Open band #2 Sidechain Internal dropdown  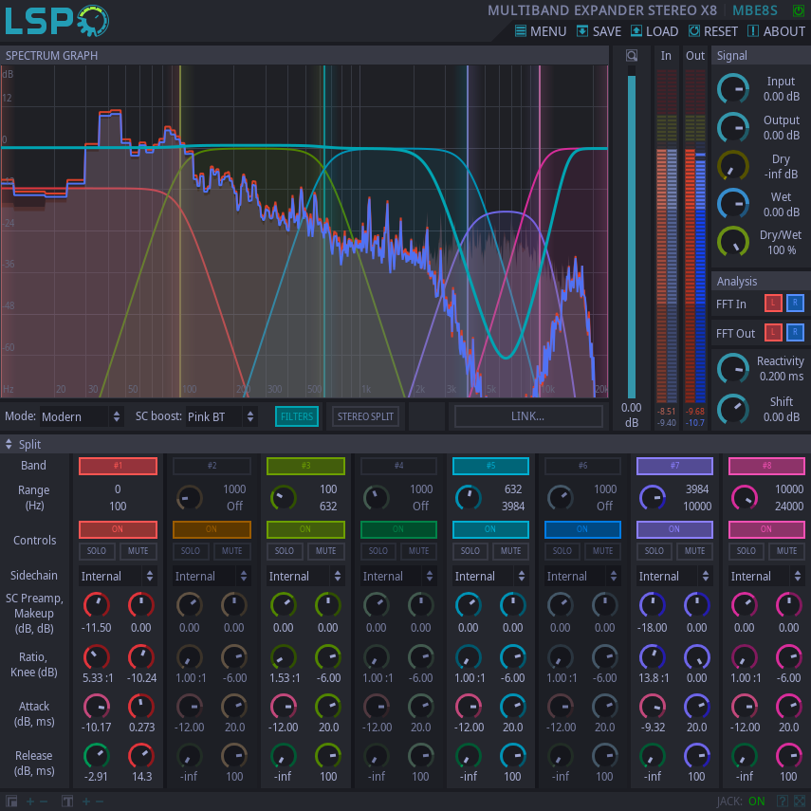(212, 576)
